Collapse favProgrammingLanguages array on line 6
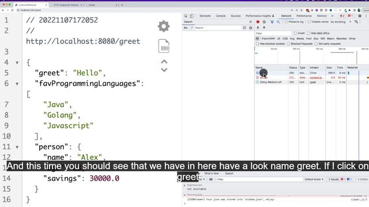The height and width of the screenshot is (207, 369). pos(17,84)
